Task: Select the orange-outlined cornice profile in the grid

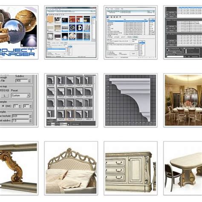Action: tap(70, 115)
